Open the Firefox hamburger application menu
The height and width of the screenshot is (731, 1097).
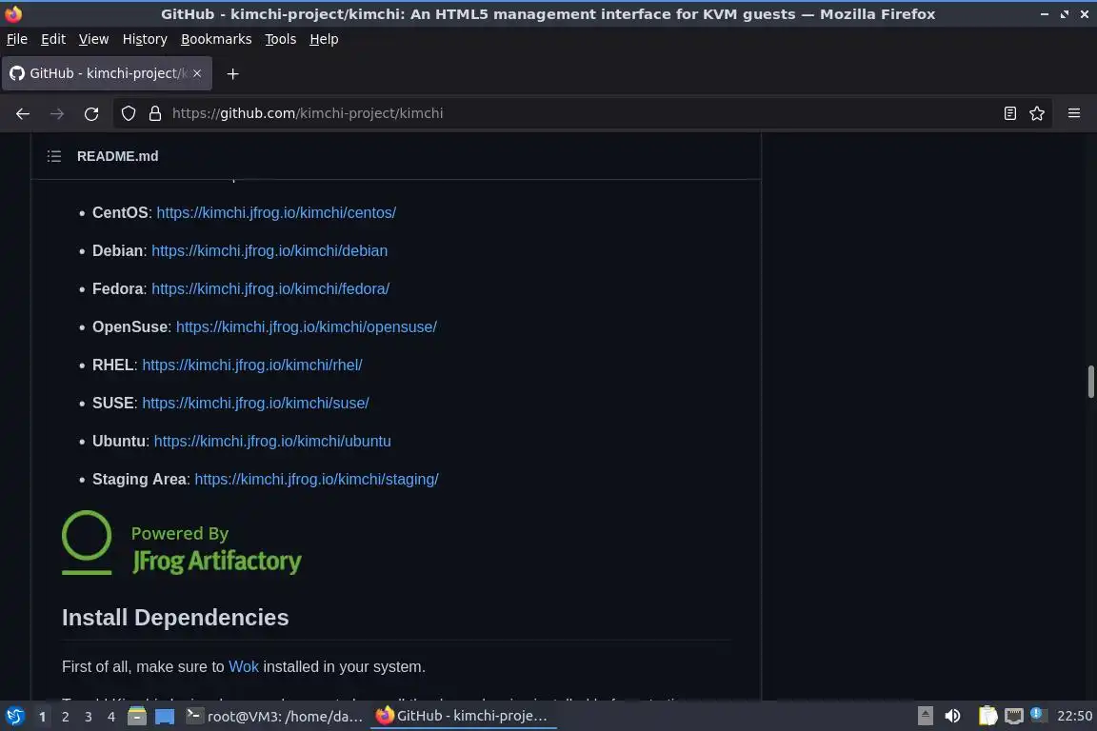(x=1074, y=113)
